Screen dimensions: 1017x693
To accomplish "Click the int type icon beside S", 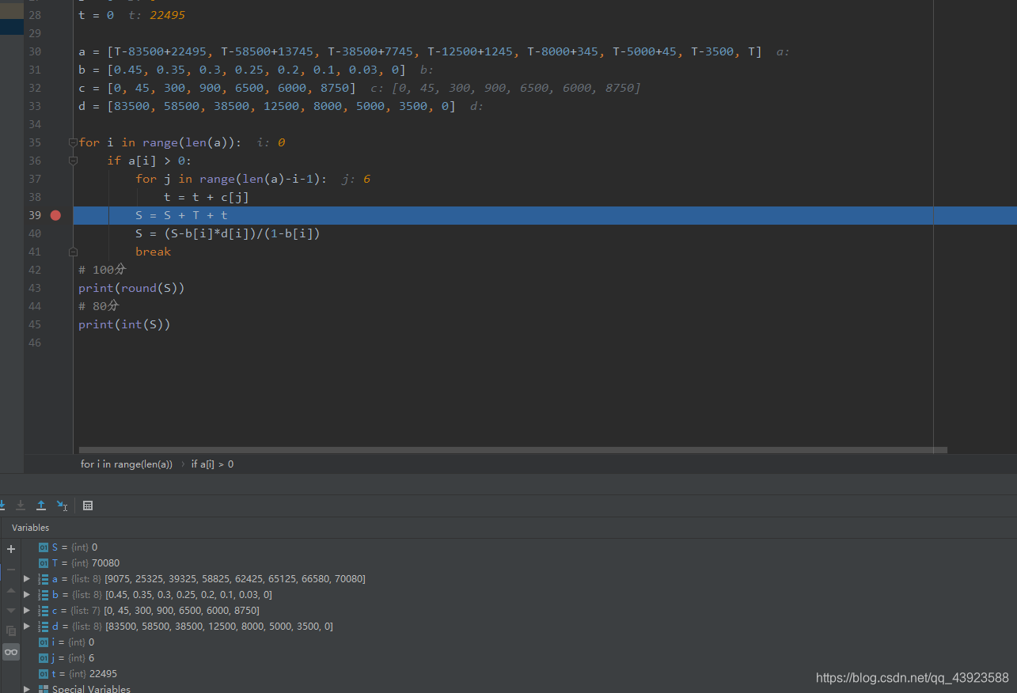I will point(44,547).
